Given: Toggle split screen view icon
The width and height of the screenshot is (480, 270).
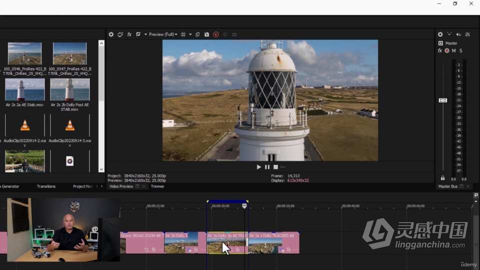Looking at the screenshot, I should coord(138,34).
